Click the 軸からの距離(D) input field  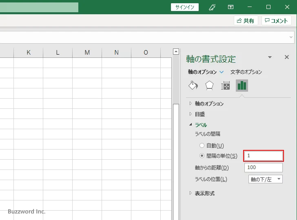click(x=264, y=167)
